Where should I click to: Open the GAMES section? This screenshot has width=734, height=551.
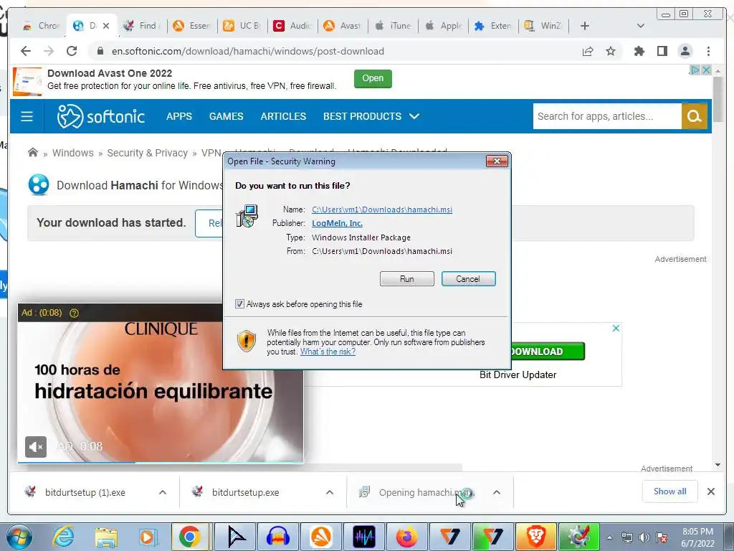pos(226,116)
